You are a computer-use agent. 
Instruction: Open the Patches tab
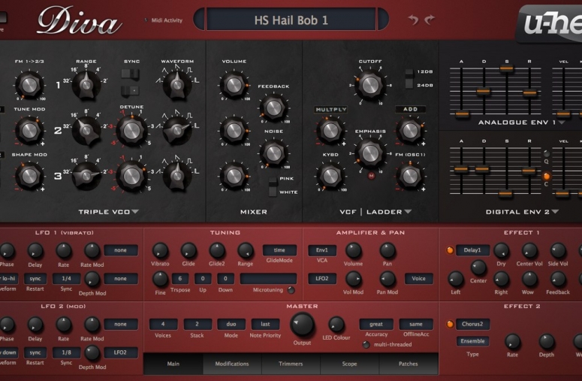coord(409,364)
